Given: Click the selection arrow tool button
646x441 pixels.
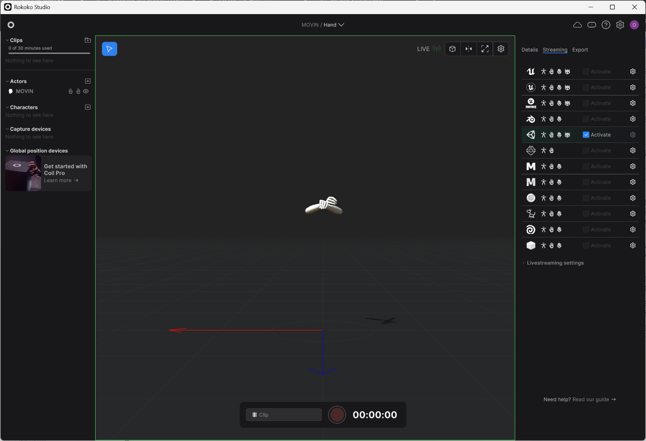Looking at the screenshot, I should tap(109, 49).
